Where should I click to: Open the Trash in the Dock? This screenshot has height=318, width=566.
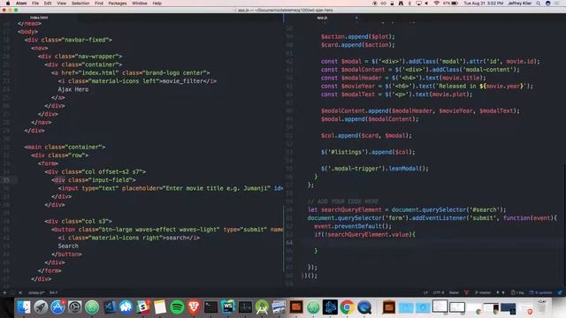point(542,307)
